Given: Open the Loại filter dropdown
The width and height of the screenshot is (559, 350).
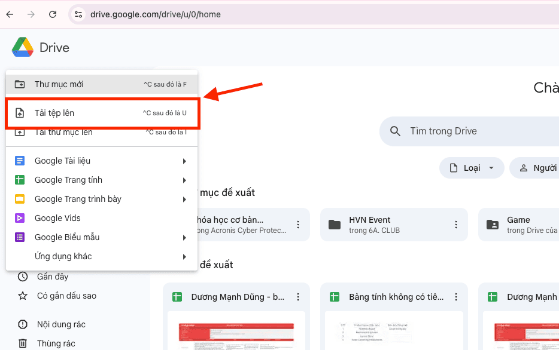Looking at the screenshot, I should (472, 168).
